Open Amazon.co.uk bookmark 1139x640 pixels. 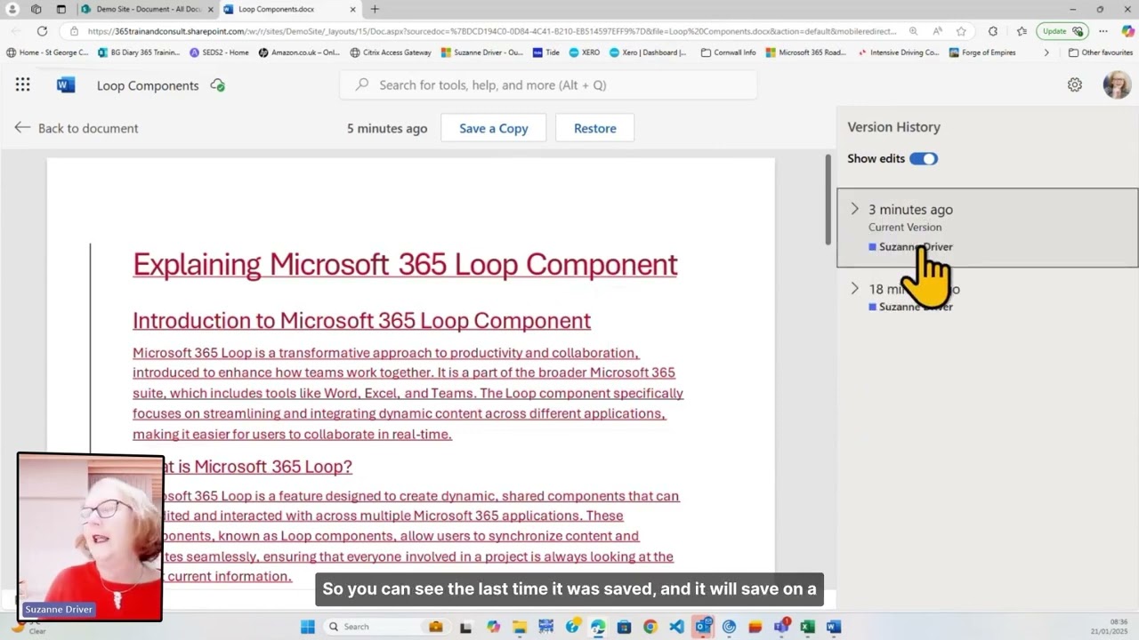tap(300, 52)
